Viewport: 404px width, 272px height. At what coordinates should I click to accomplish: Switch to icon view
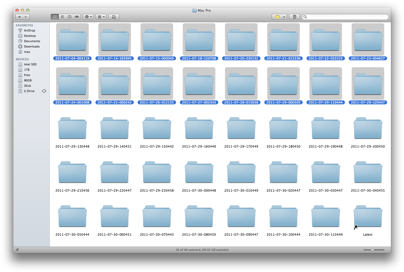click(55, 17)
